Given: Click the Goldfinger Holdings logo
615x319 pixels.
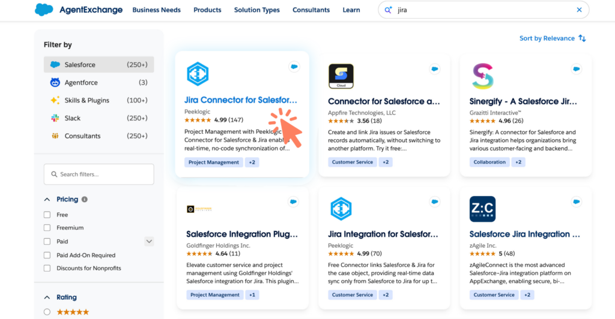Looking at the screenshot, I should coord(199,209).
